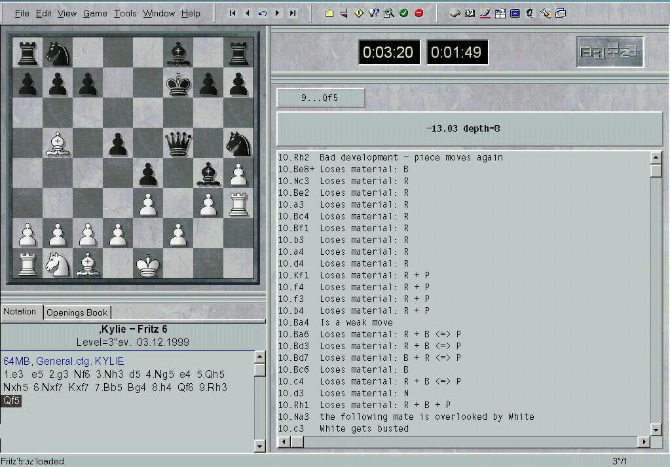Click the green checkmark icon
The width and height of the screenshot is (670, 467).
[404, 13]
